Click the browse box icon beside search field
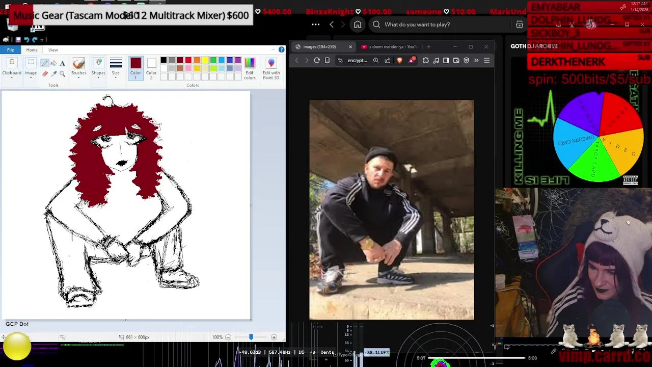Screen dimensions: 652x367 [x=520, y=24]
